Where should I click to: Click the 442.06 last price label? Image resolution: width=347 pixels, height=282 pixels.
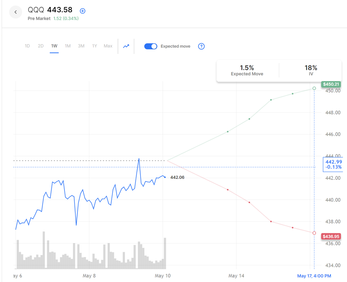coord(177,177)
